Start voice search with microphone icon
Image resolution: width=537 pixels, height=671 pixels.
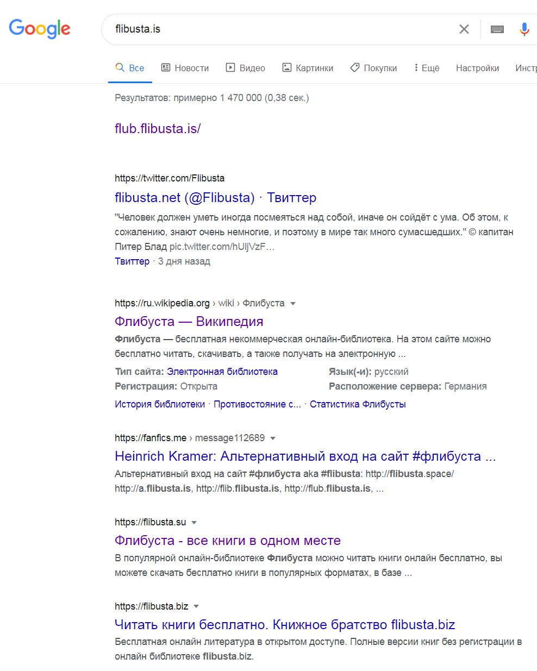click(524, 29)
